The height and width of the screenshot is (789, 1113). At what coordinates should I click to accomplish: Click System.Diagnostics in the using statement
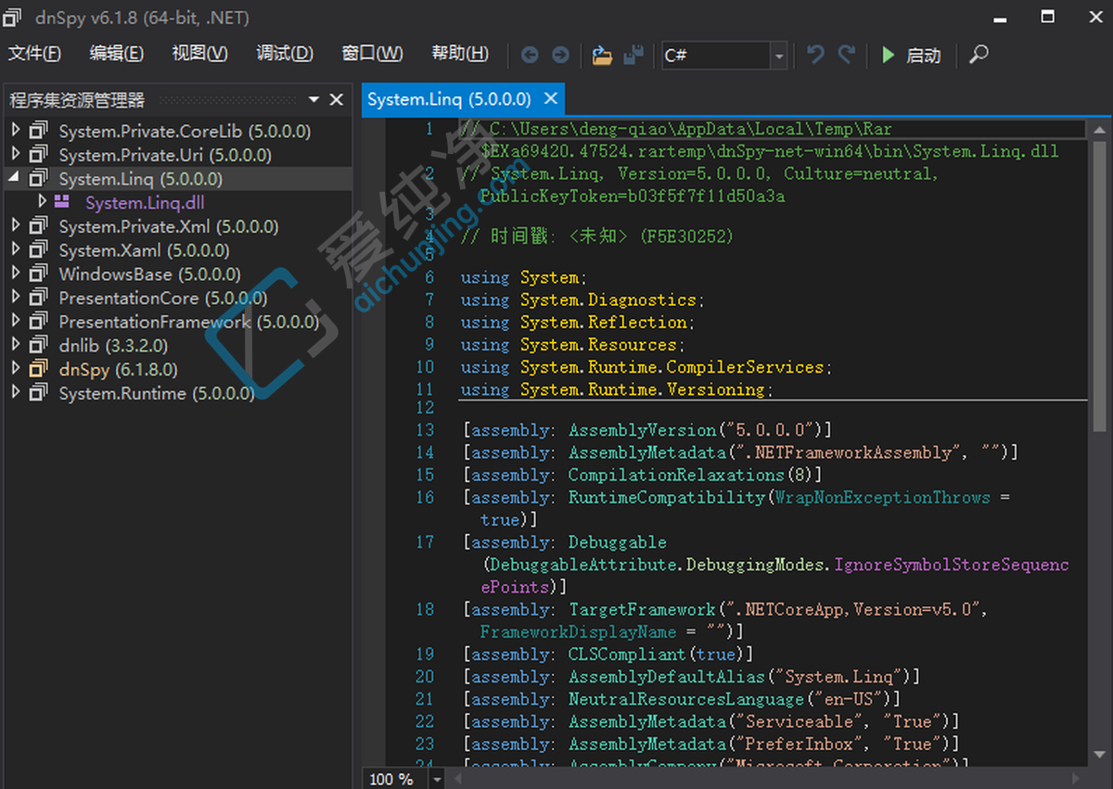(x=608, y=299)
